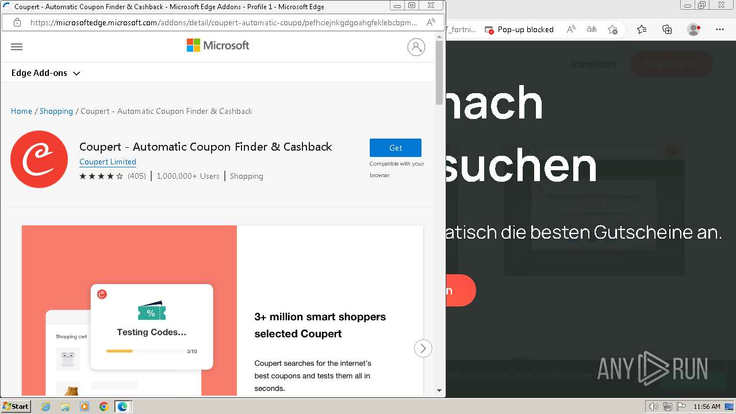Open Windows Media Player from taskbar
This screenshot has width=736, height=414.
85,407
